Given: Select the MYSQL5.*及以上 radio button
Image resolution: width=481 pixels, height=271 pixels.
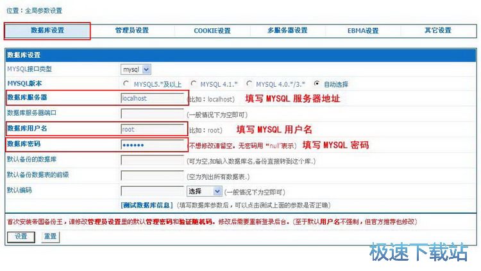Looking at the screenshot, I should 126,83.
